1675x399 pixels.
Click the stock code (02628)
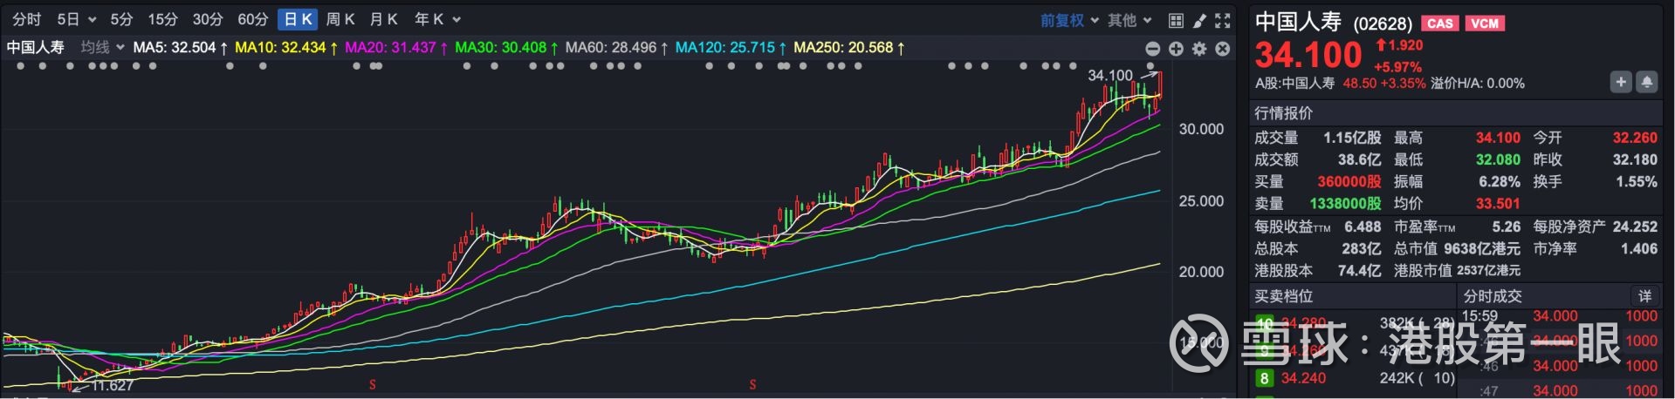[1383, 24]
